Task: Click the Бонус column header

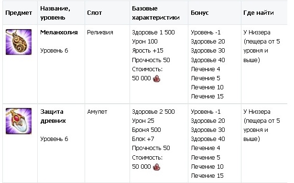Action: 200,13
